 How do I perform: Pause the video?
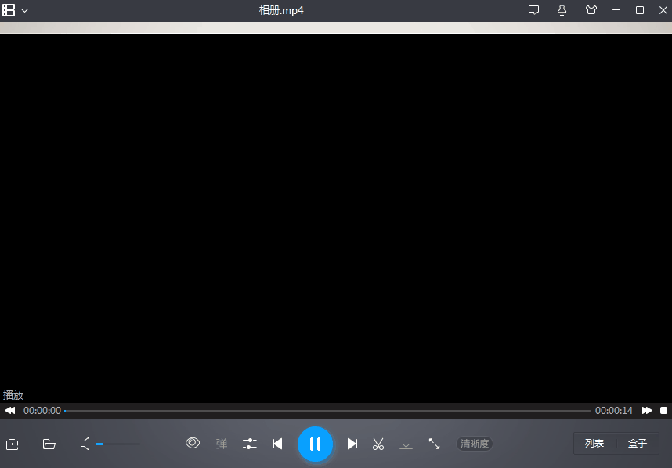[x=315, y=444]
